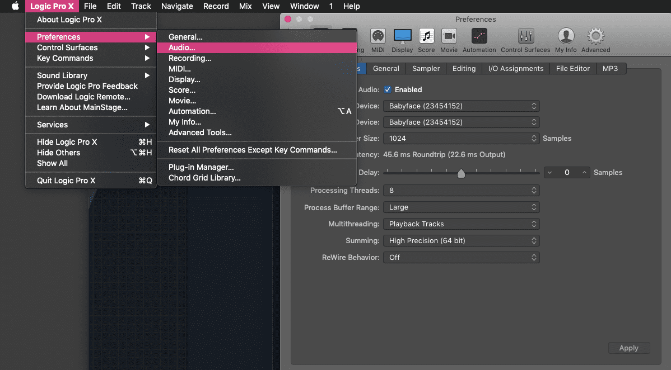
Task: Increase recording delay samples stepper up arrow
Action: click(584, 173)
